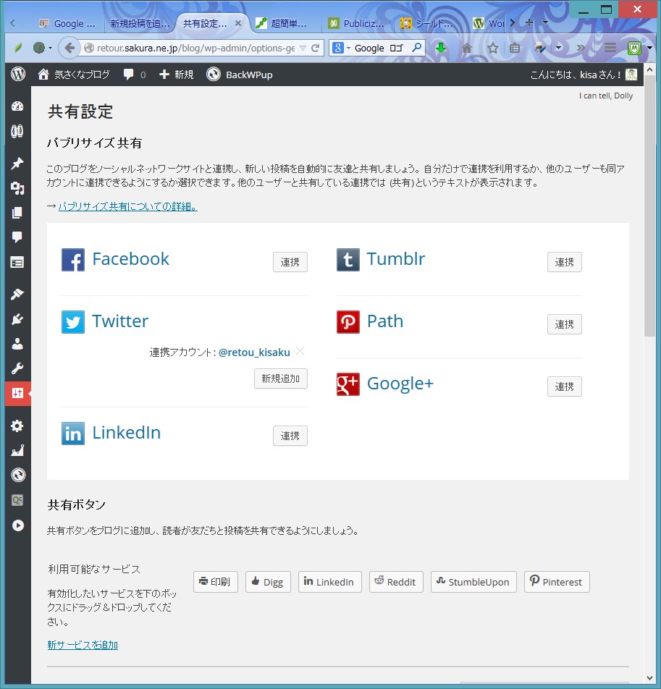
Task: Open Feedback form icon in sidebar
Action: (x=17, y=263)
